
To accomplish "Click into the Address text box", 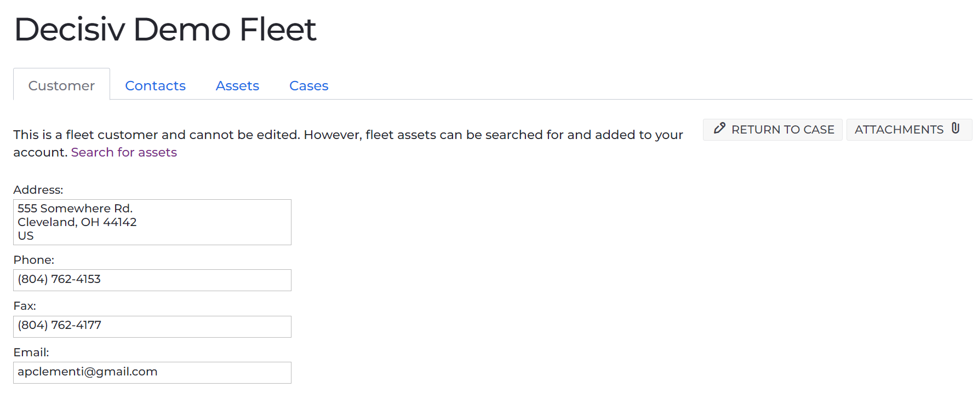I will pyautogui.click(x=152, y=222).
